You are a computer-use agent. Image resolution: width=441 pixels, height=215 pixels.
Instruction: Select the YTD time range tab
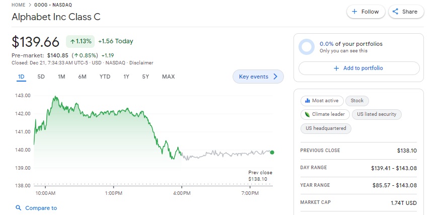105,77
